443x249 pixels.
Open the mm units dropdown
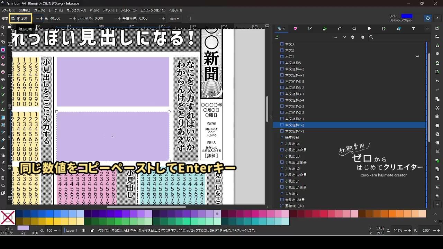175,18
